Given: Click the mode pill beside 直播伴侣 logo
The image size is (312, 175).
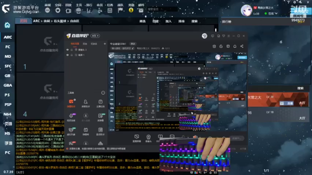Looking at the screenshot, I should tap(95, 36).
